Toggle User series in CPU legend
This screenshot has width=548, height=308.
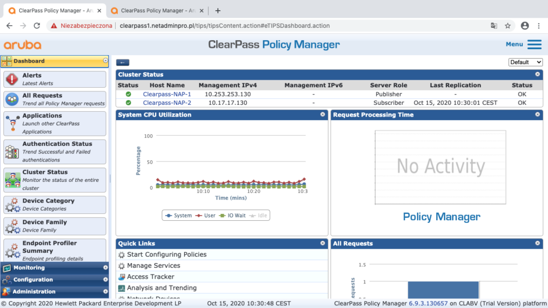[205, 215]
